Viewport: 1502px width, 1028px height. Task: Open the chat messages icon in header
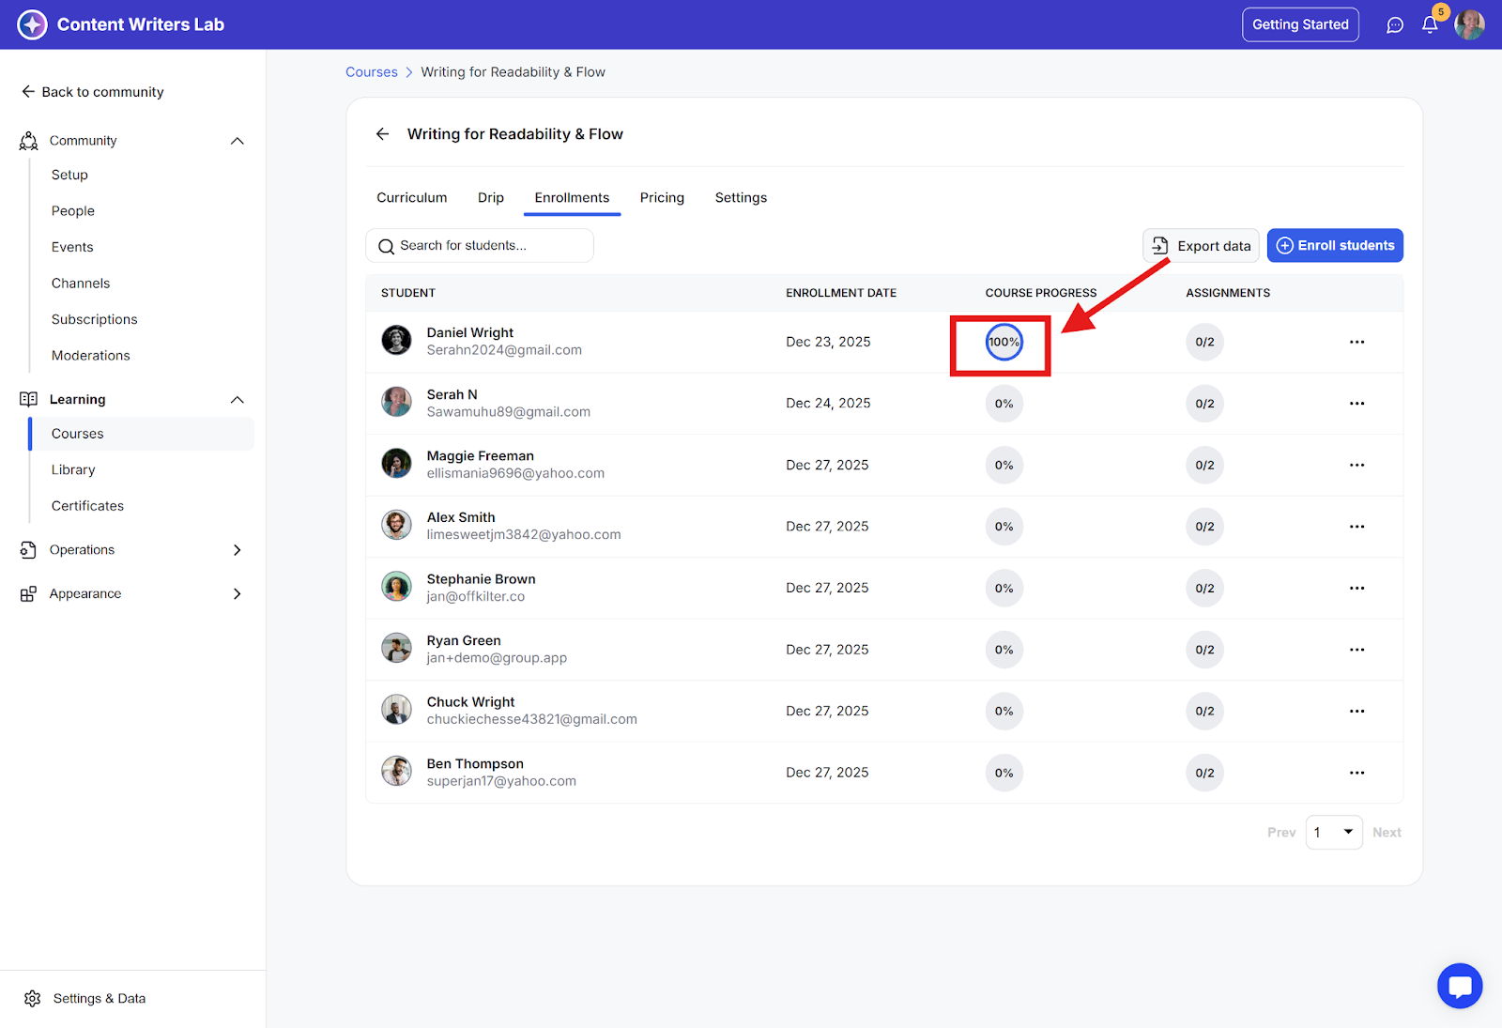point(1395,25)
